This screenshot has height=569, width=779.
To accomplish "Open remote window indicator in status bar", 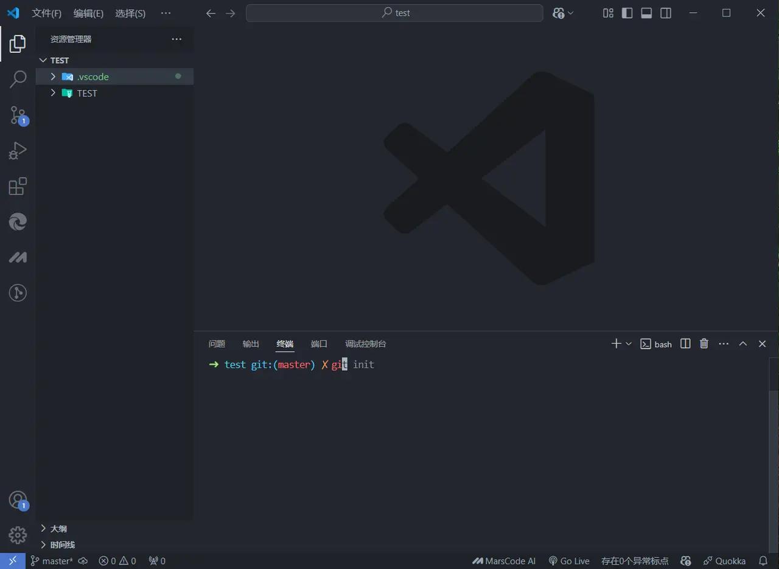I will point(13,561).
